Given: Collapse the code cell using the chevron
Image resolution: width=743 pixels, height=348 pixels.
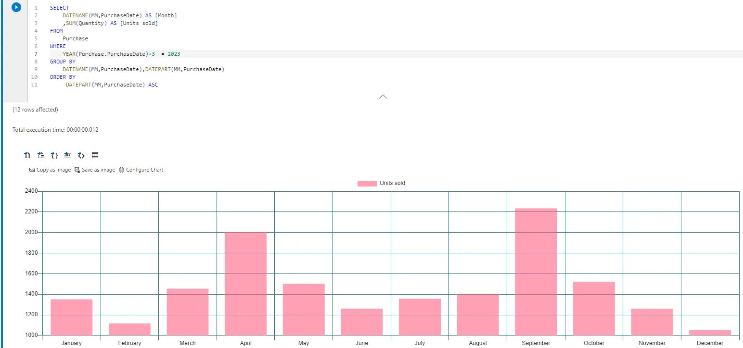Looking at the screenshot, I should tap(383, 97).
